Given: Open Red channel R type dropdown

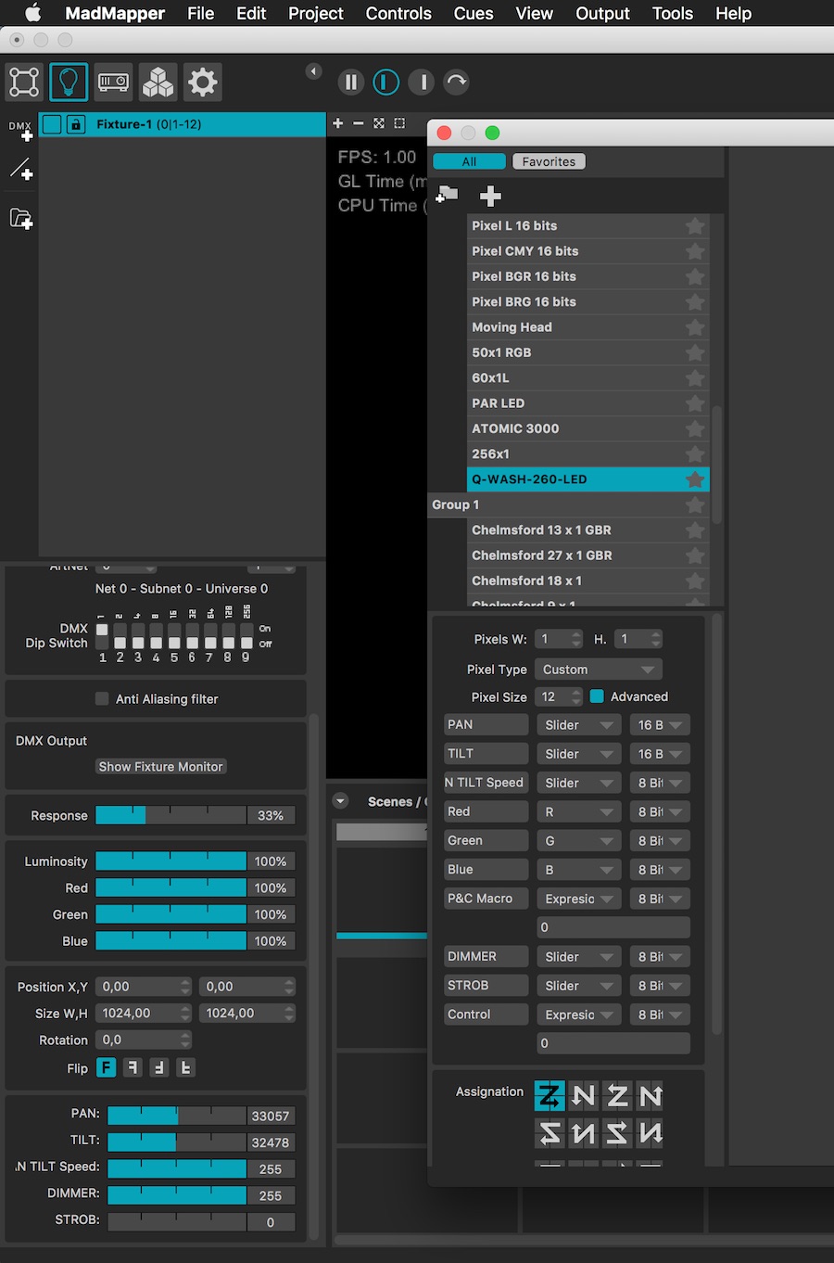Looking at the screenshot, I should pos(579,811).
